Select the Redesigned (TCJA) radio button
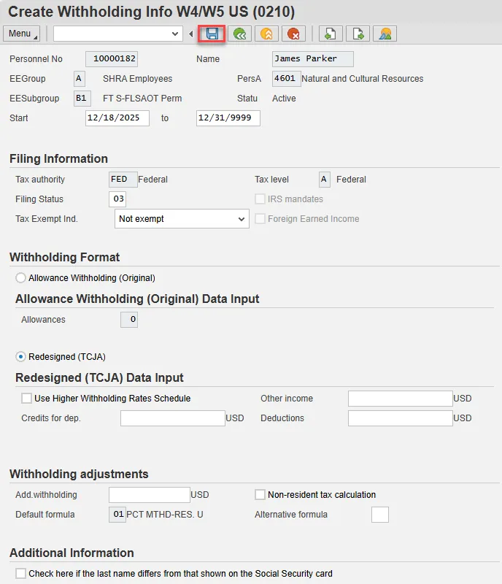 click(21, 357)
